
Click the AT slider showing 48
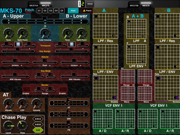69,103
